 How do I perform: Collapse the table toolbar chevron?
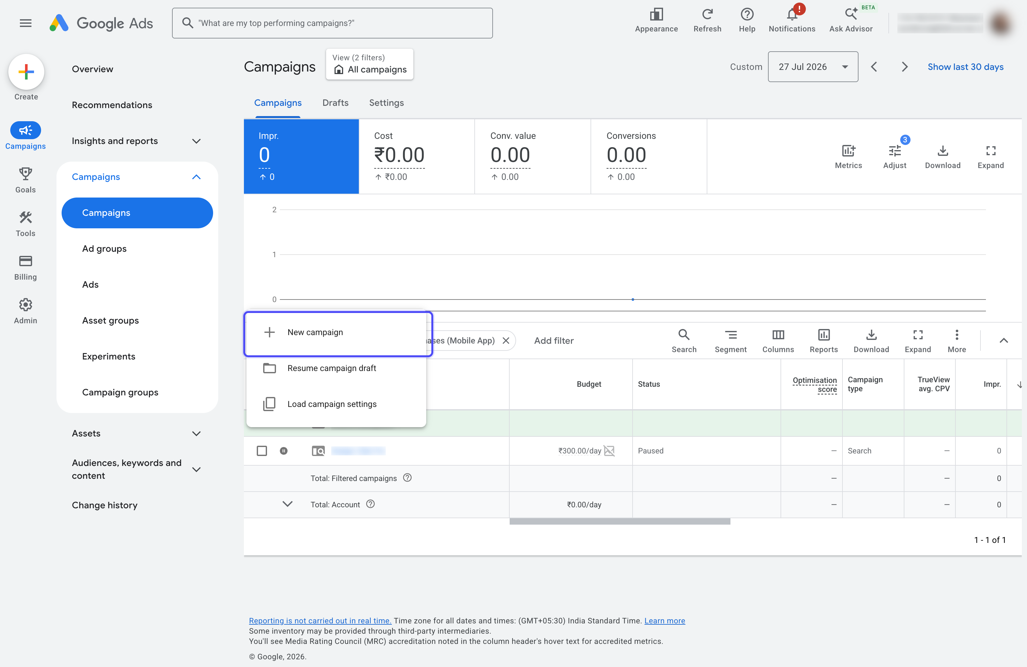1004,341
